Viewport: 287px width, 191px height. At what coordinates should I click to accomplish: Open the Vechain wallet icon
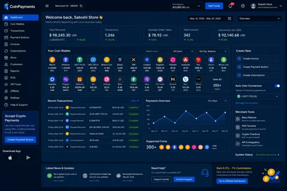(x=134, y=79)
